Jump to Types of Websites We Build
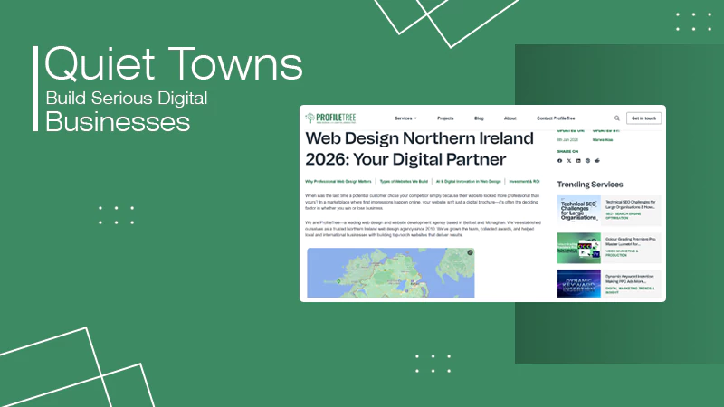 [x=404, y=182]
